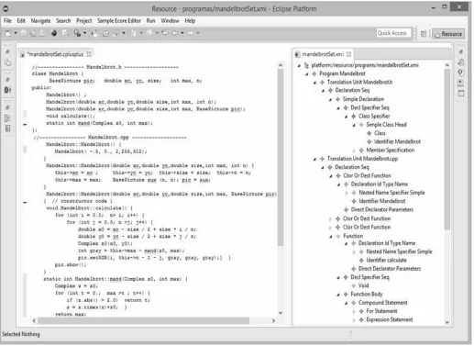Click the restore icon atop left trim bar
This screenshot has width=474, height=346.
7,52
